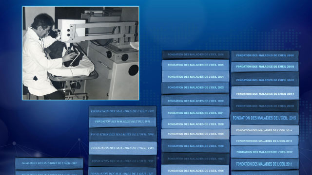Click the black-and-white laser operator photograph

click(80, 53)
